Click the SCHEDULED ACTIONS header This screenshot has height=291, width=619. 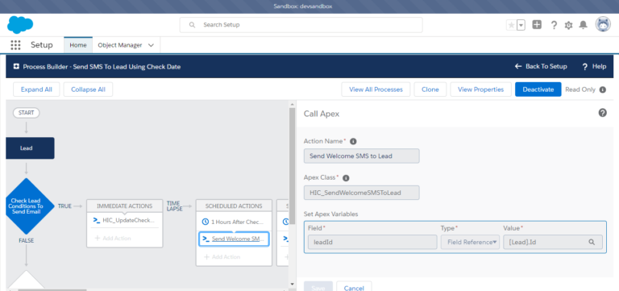coord(234,206)
